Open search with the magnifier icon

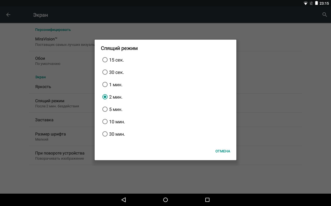(325, 15)
